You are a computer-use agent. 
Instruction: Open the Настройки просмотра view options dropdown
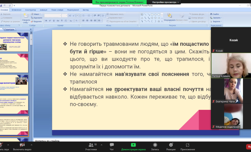165,2
